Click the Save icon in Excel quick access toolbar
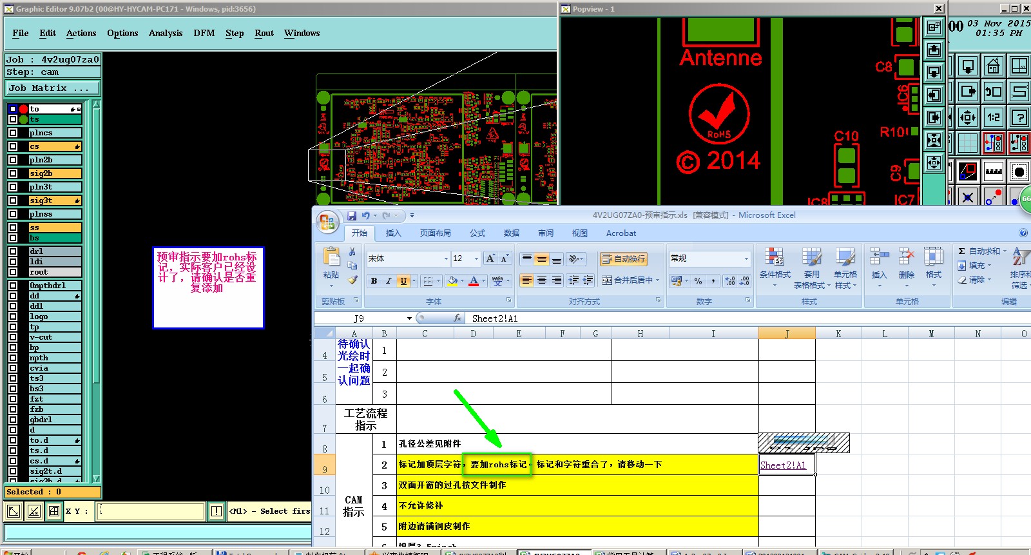Screen dimensions: 1031x555 click(351, 216)
